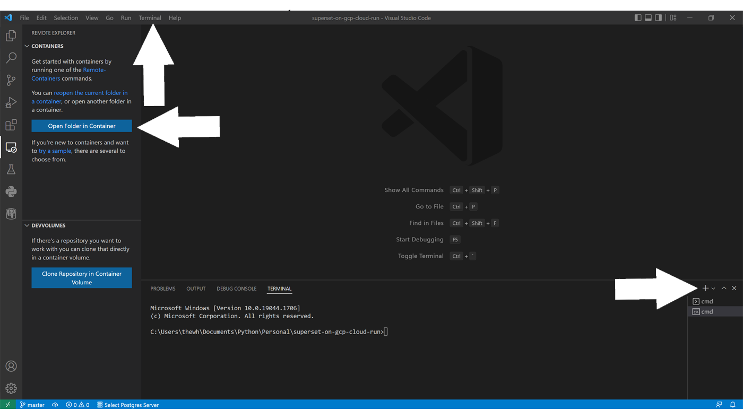743x419 pixels.
Task: Click Clone Repository in Container Volume
Action: tap(82, 278)
